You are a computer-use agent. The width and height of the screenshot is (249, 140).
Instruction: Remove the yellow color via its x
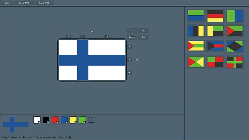[76, 122]
